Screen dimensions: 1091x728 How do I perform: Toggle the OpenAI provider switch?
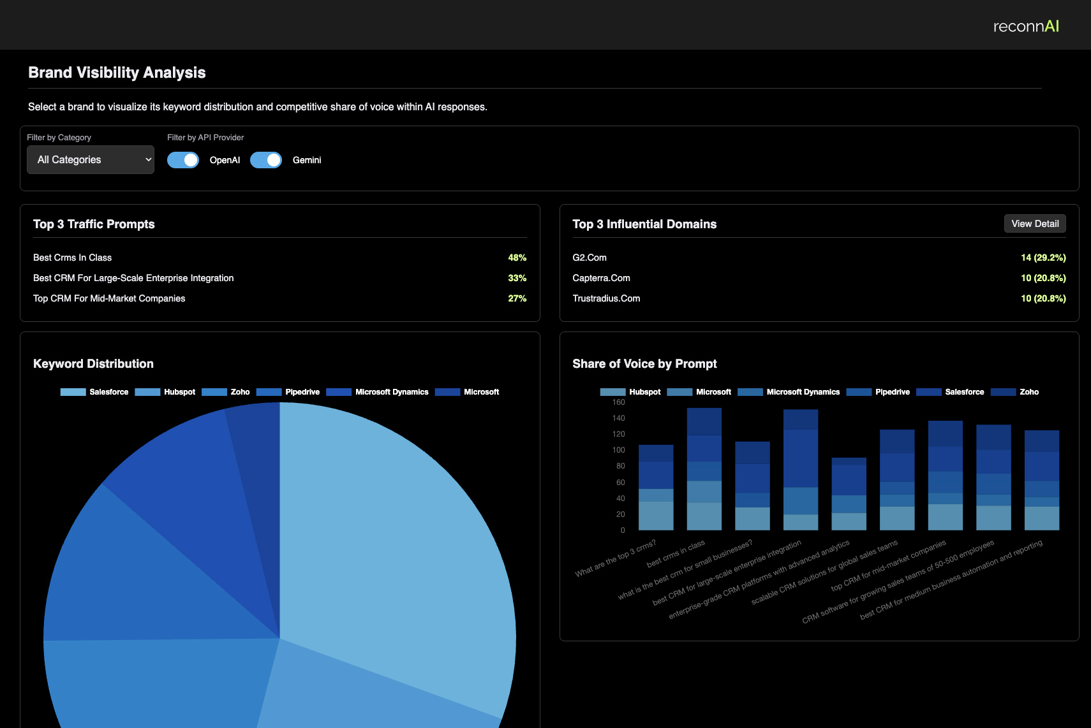pos(183,160)
